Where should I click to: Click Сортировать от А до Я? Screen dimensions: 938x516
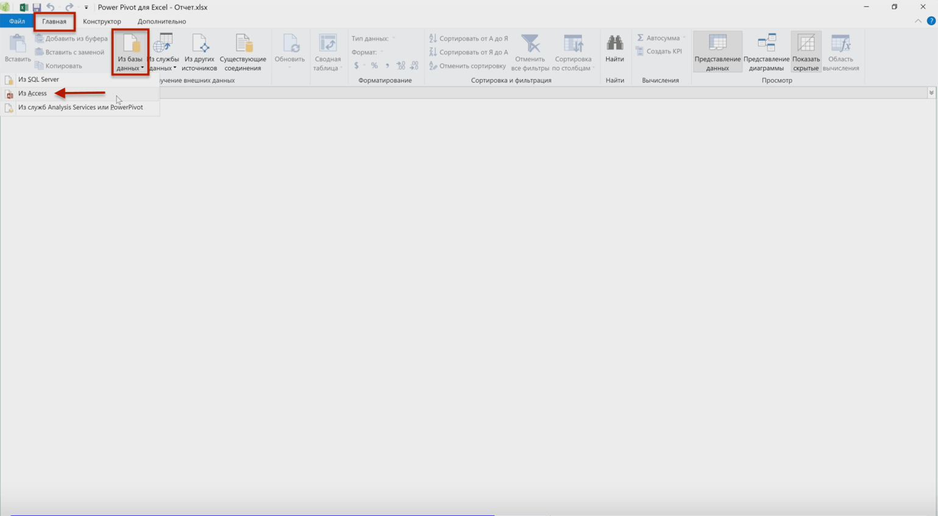pos(468,38)
